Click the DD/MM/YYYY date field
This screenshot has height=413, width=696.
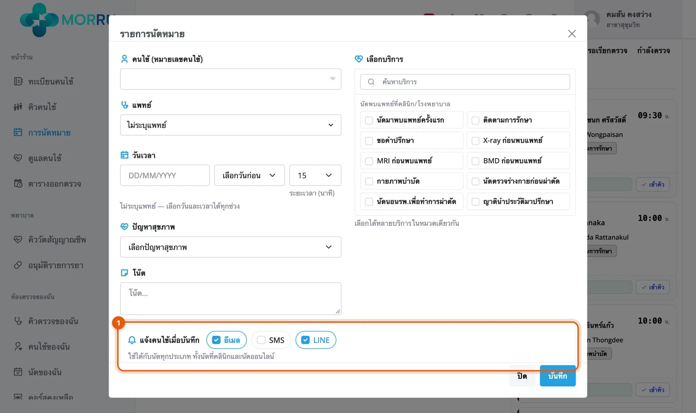point(165,175)
